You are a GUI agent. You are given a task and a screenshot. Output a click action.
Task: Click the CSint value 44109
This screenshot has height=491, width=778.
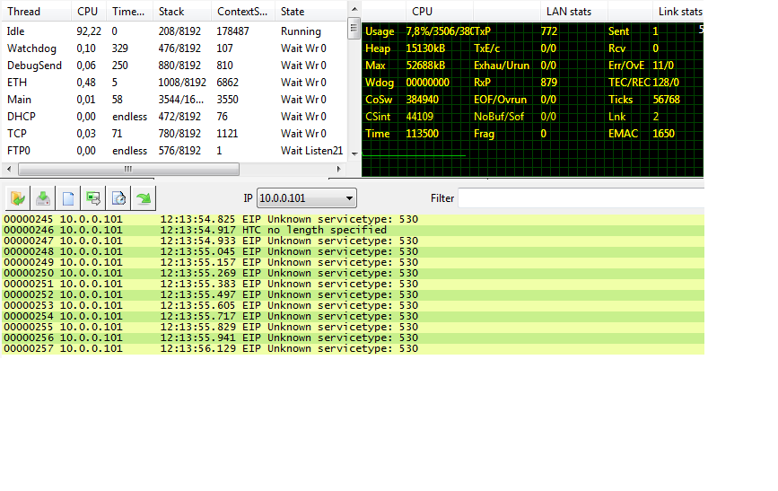coord(419,116)
